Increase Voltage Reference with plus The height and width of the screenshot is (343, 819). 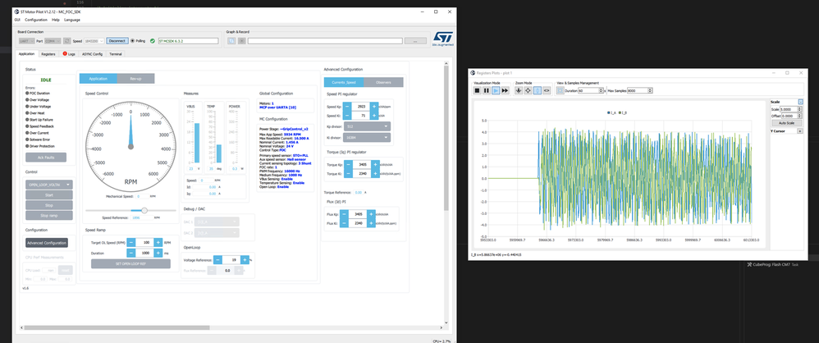tap(245, 259)
